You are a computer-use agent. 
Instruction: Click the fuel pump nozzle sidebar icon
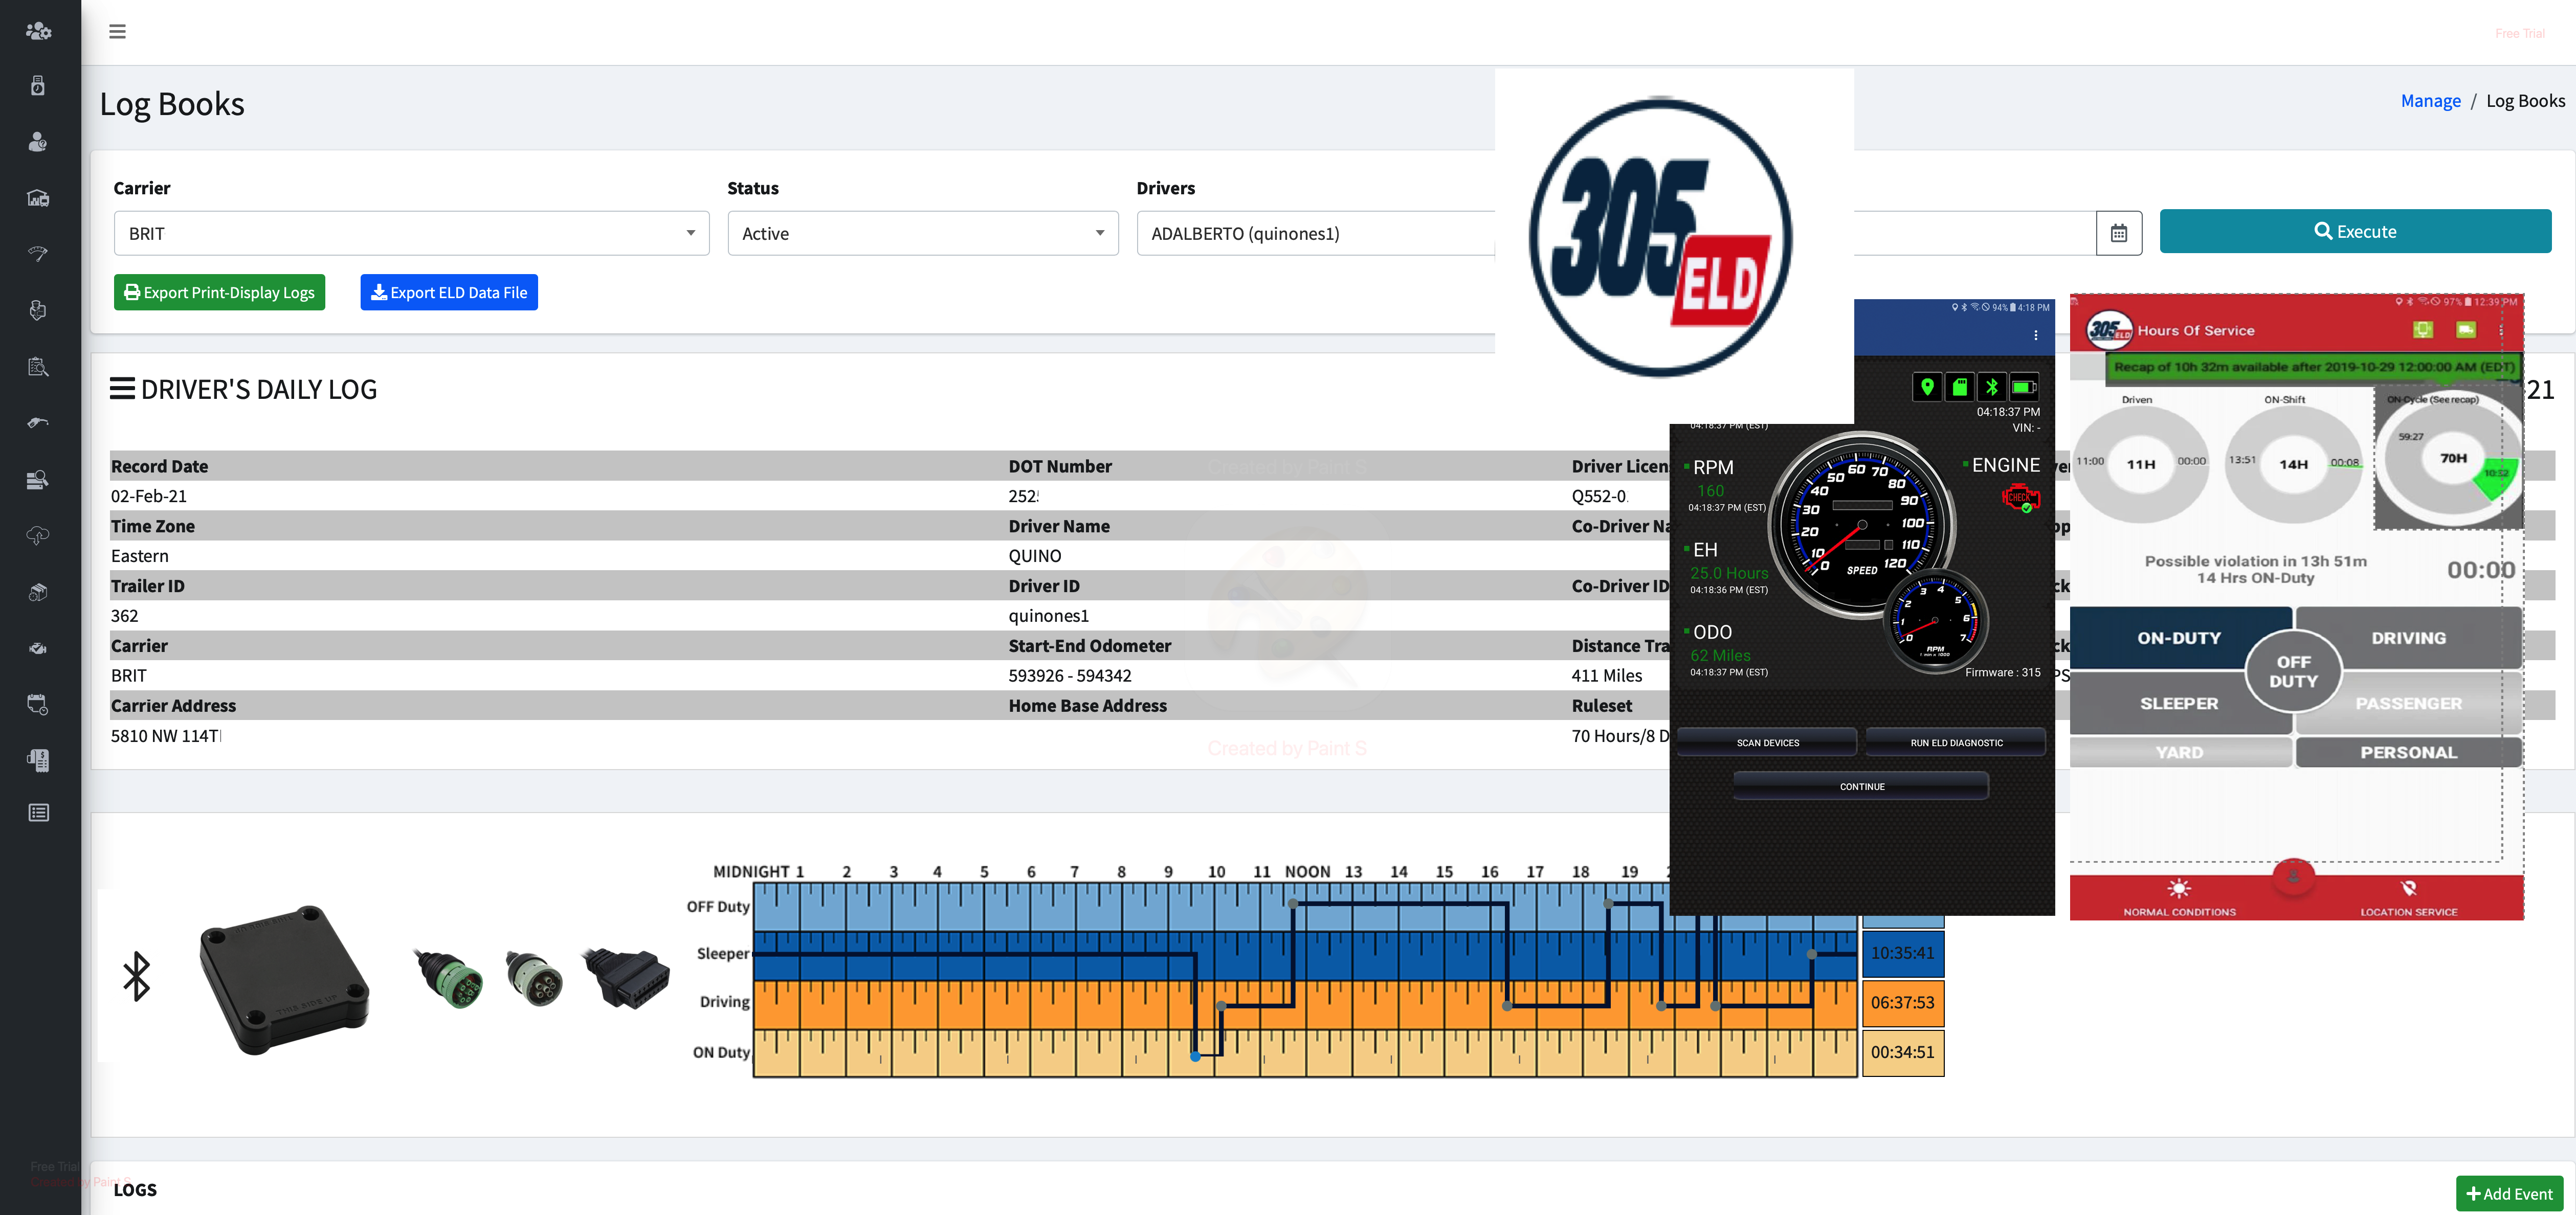(x=38, y=422)
